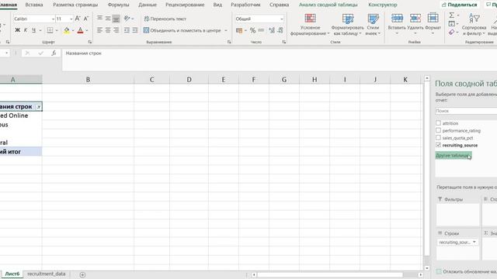This screenshot has height=279, width=497.
Task: Decrease decimal places
Action: click(280, 30)
